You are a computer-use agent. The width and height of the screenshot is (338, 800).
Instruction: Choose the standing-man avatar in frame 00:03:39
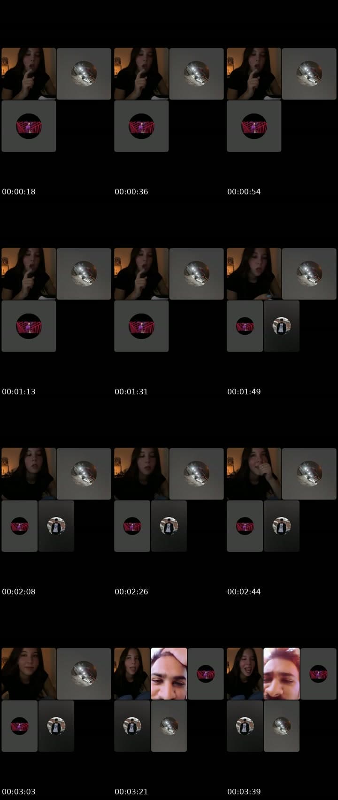(245, 726)
